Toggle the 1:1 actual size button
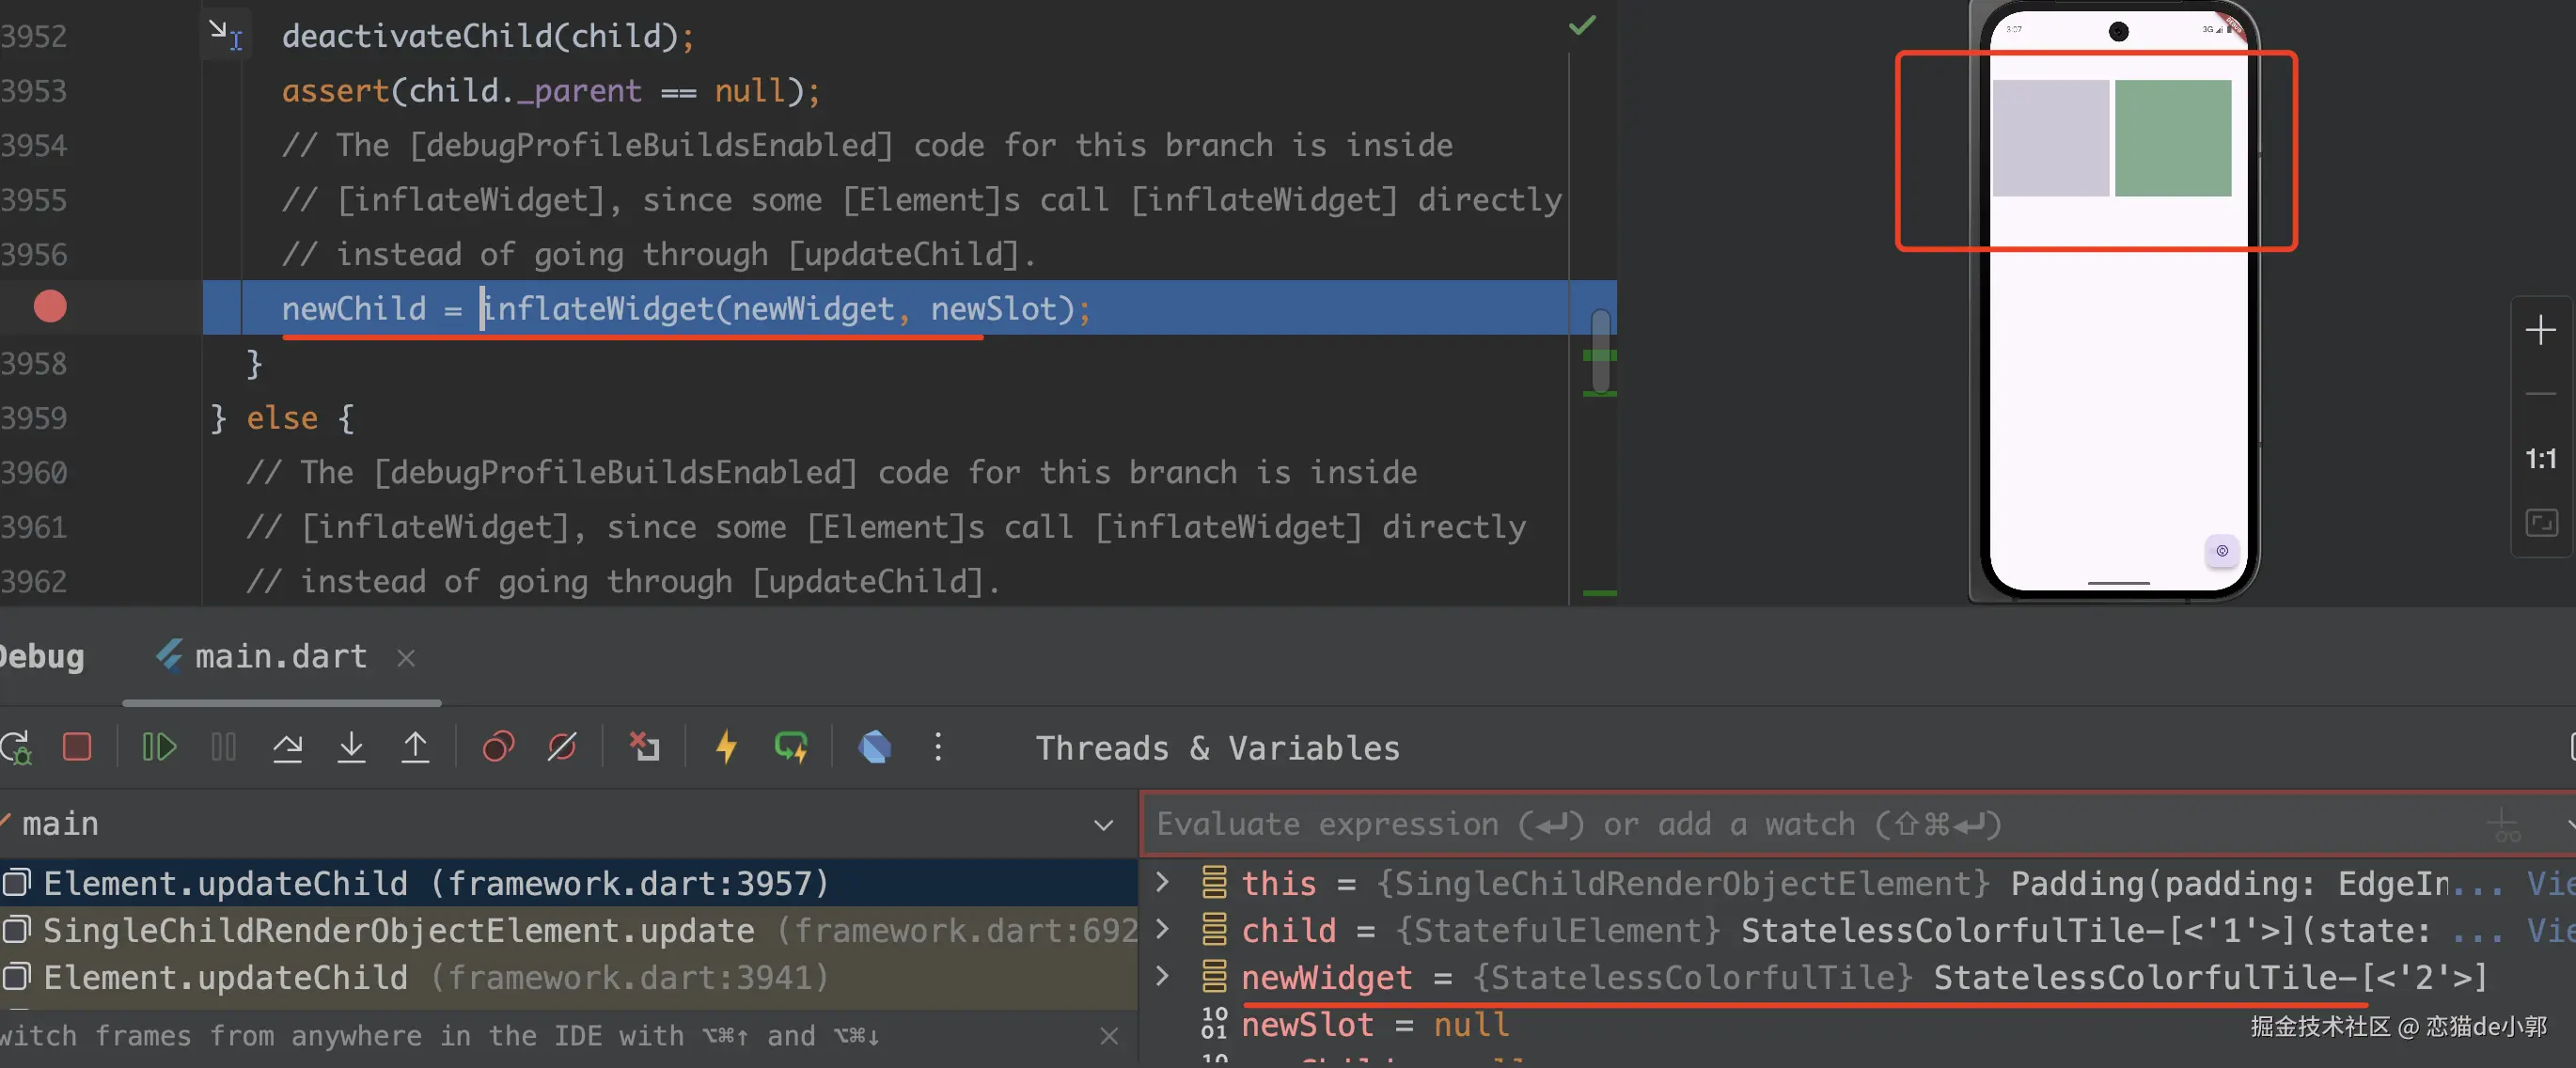Screen dimensions: 2576x1068 [2540, 459]
